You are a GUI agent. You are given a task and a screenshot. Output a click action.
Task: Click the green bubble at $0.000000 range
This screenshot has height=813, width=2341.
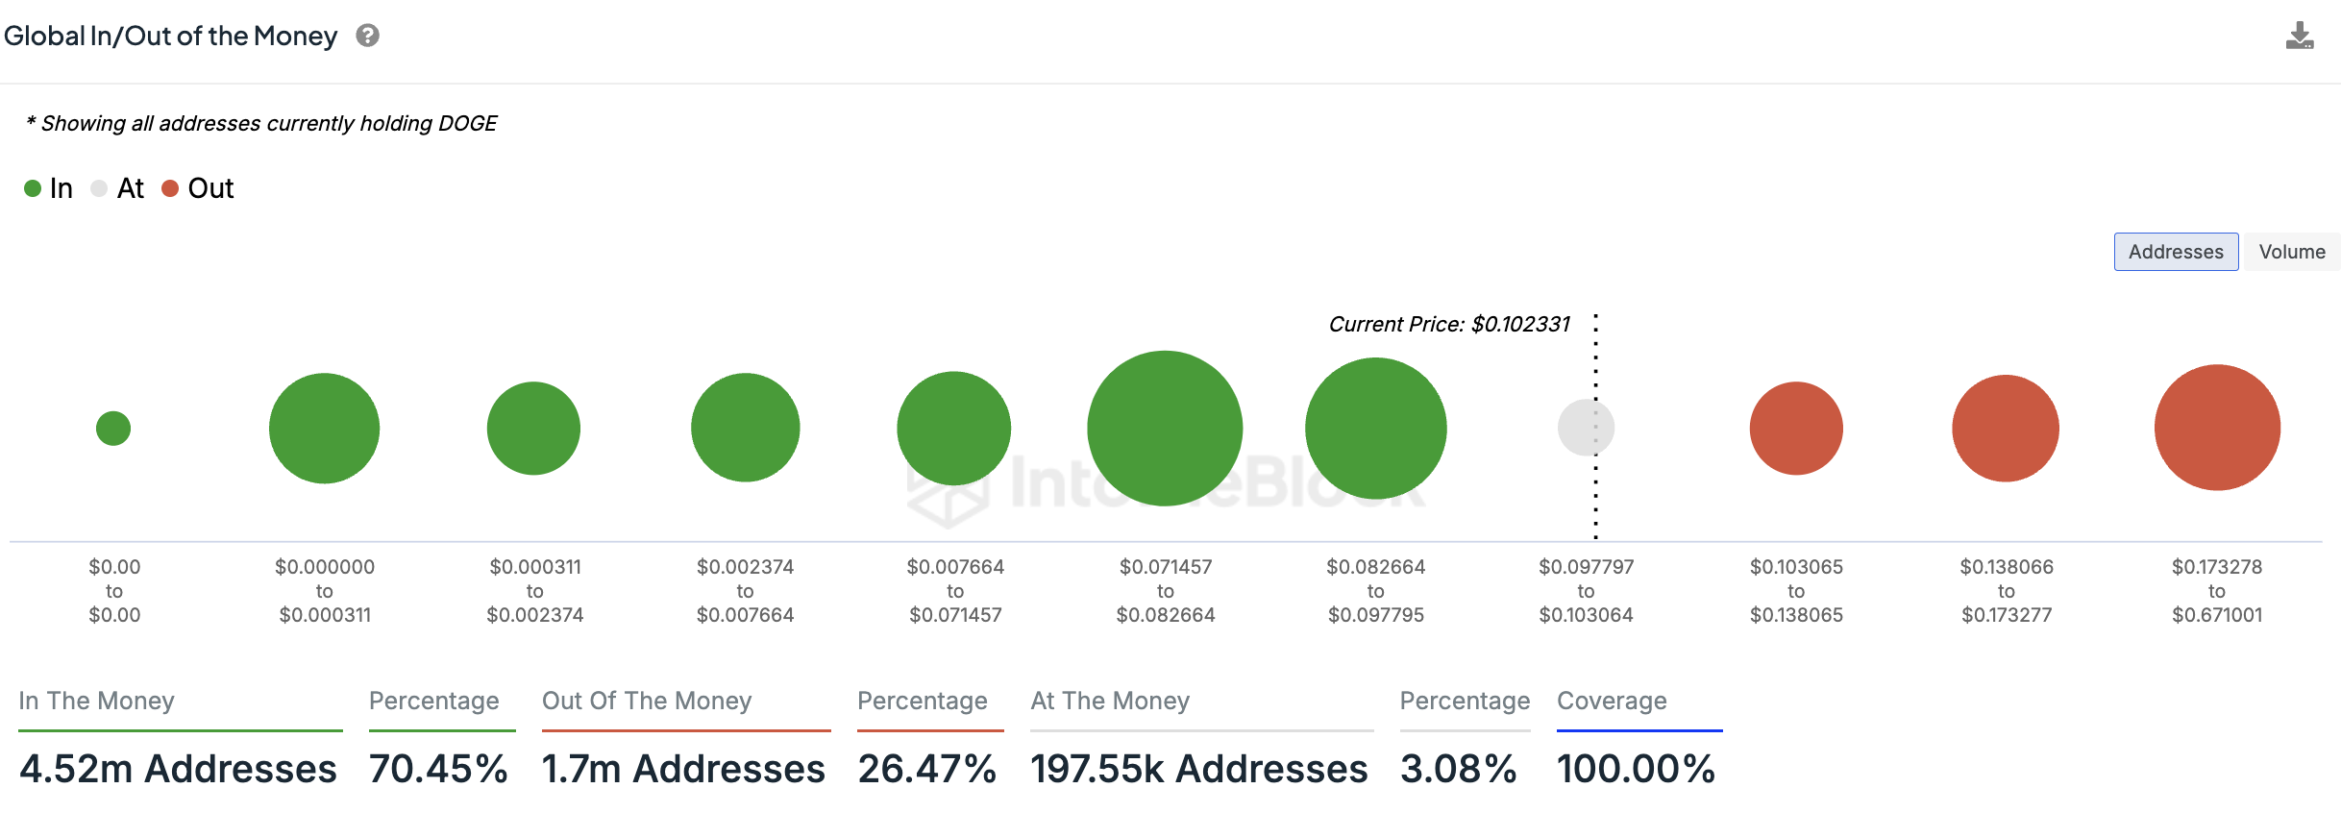click(x=324, y=428)
